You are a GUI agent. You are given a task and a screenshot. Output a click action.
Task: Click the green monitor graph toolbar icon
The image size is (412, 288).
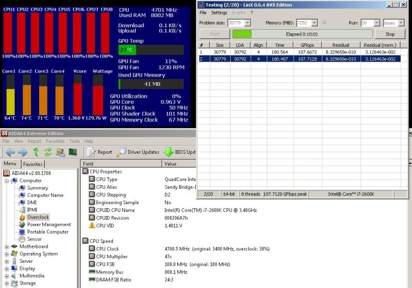pos(73,152)
